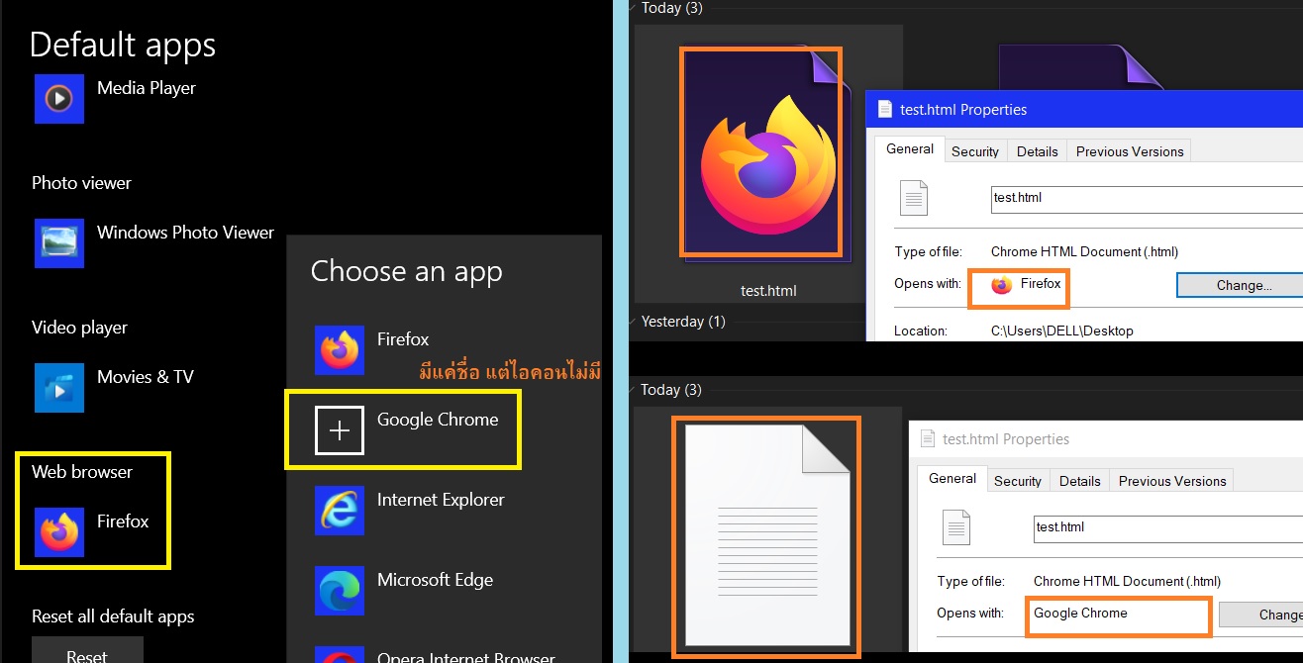The width and height of the screenshot is (1303, 663).
Task: Click the Movies & TV icon
Action: (x=59, y=388)
